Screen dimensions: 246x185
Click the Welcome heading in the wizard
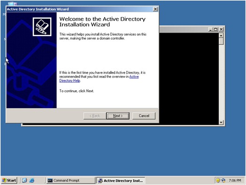pyautogui.click(x=102, y=22)
